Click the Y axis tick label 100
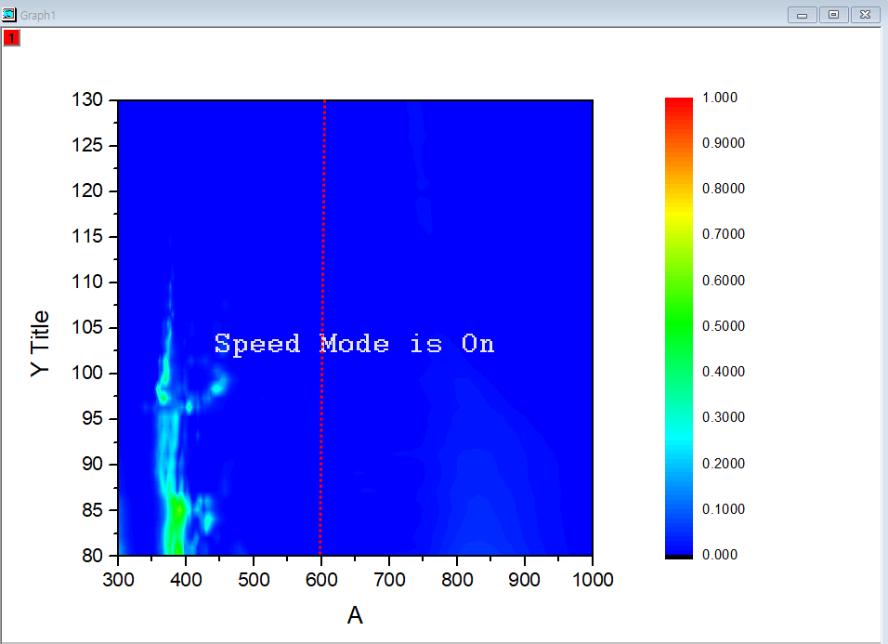Image resolution: width=888 pixels, height=644 pixels. point(87,373)
